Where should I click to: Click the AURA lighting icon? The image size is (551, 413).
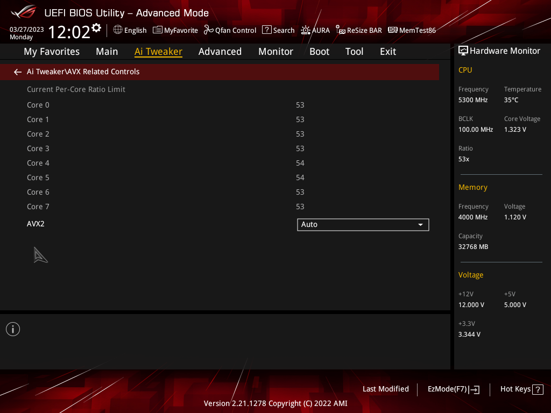306,30
